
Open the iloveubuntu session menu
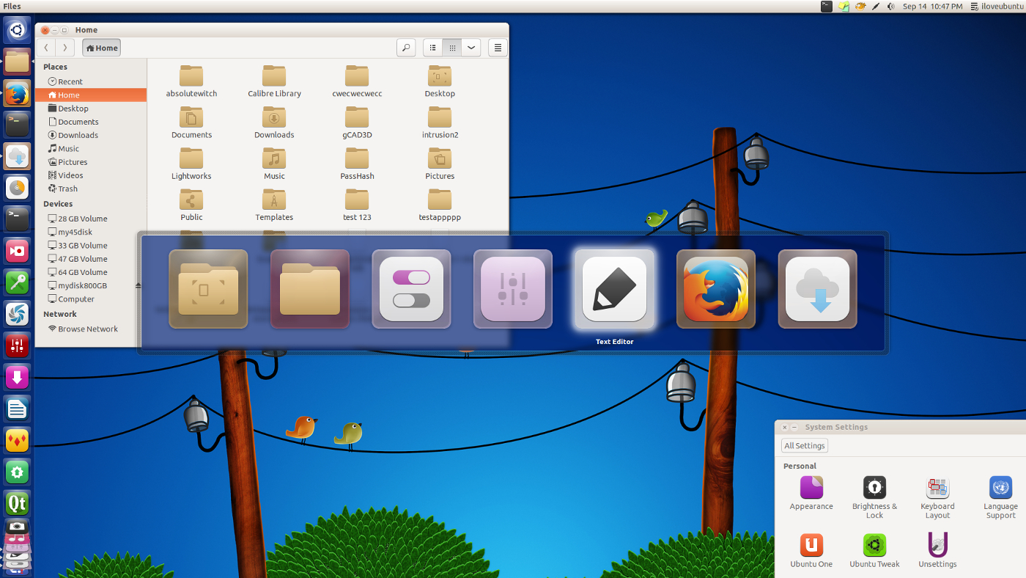996,6
